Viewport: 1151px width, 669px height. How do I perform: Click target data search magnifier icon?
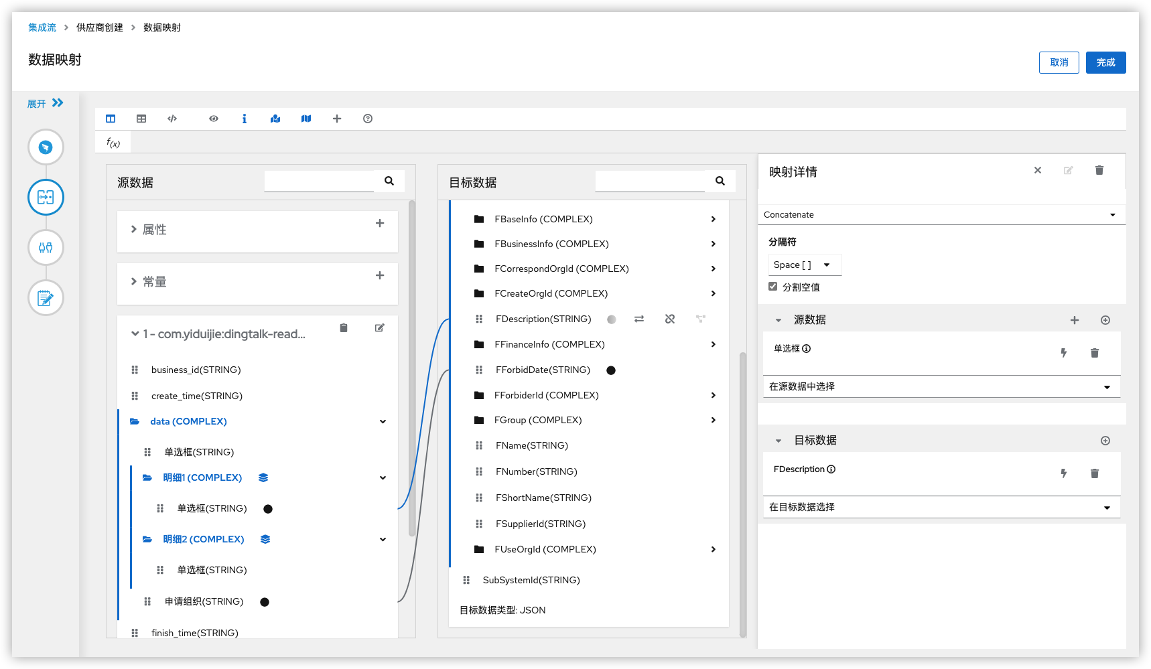click(x=720, y=181)
